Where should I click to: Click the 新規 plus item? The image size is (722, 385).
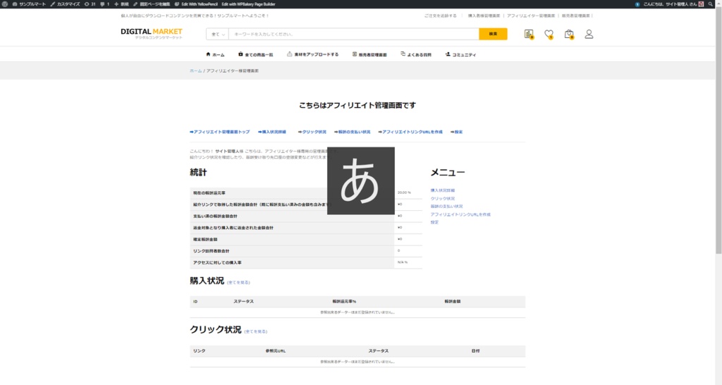pos(121,4)
